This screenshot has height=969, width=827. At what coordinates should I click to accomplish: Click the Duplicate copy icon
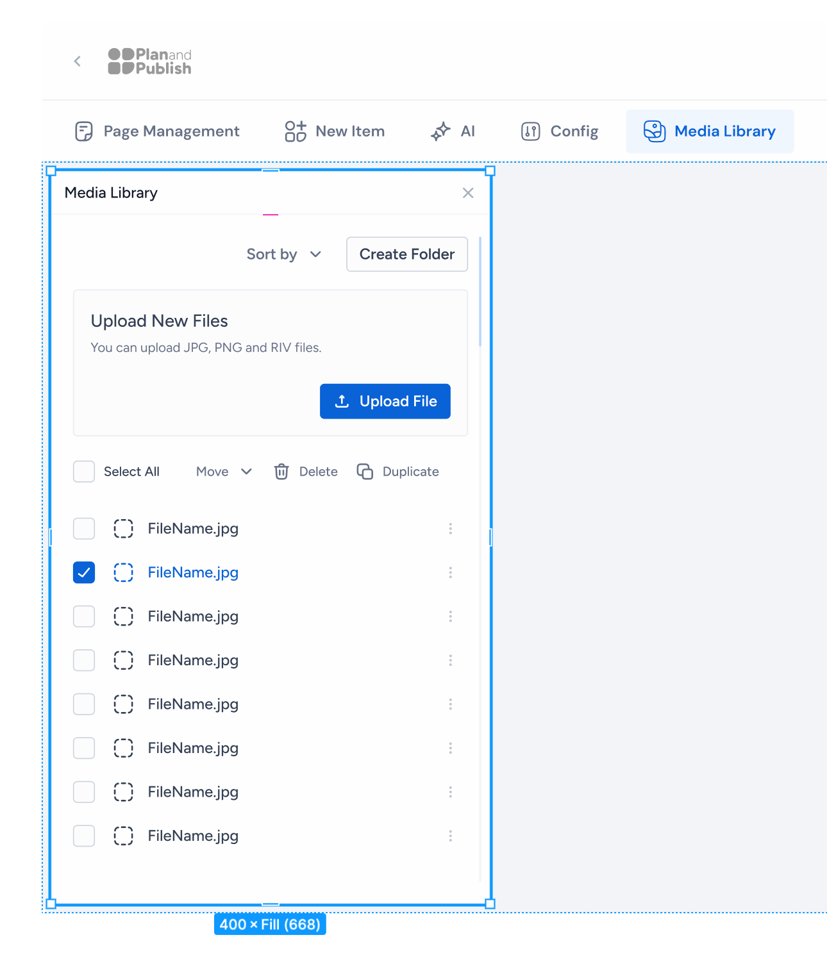365,472
